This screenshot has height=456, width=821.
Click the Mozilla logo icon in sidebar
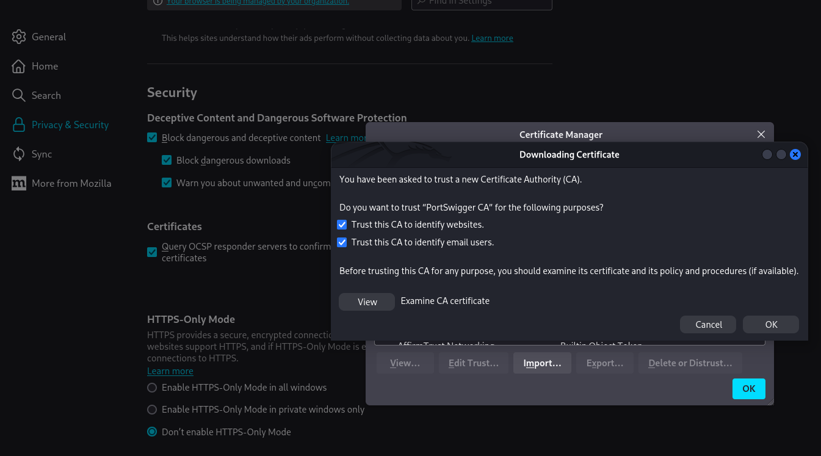(x=19, y=183)
